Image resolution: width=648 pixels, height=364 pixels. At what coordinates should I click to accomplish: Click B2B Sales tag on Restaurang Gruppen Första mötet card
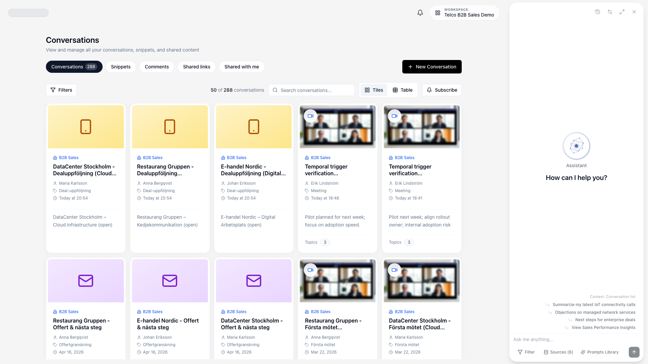pyautogui.click(x=318, y=312)
